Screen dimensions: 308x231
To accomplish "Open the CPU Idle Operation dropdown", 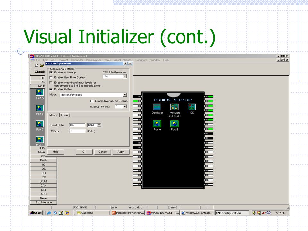I will click(x=125, y=76).
